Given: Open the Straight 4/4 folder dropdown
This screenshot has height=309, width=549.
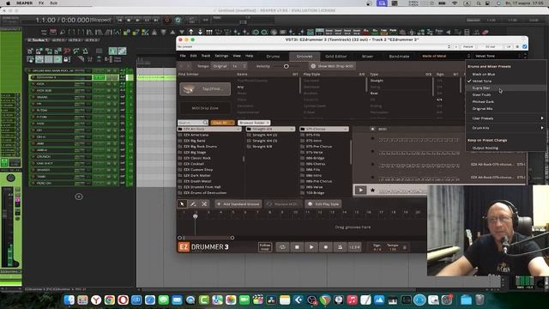Looking at the screenshot, I should (x=270, y=129).
